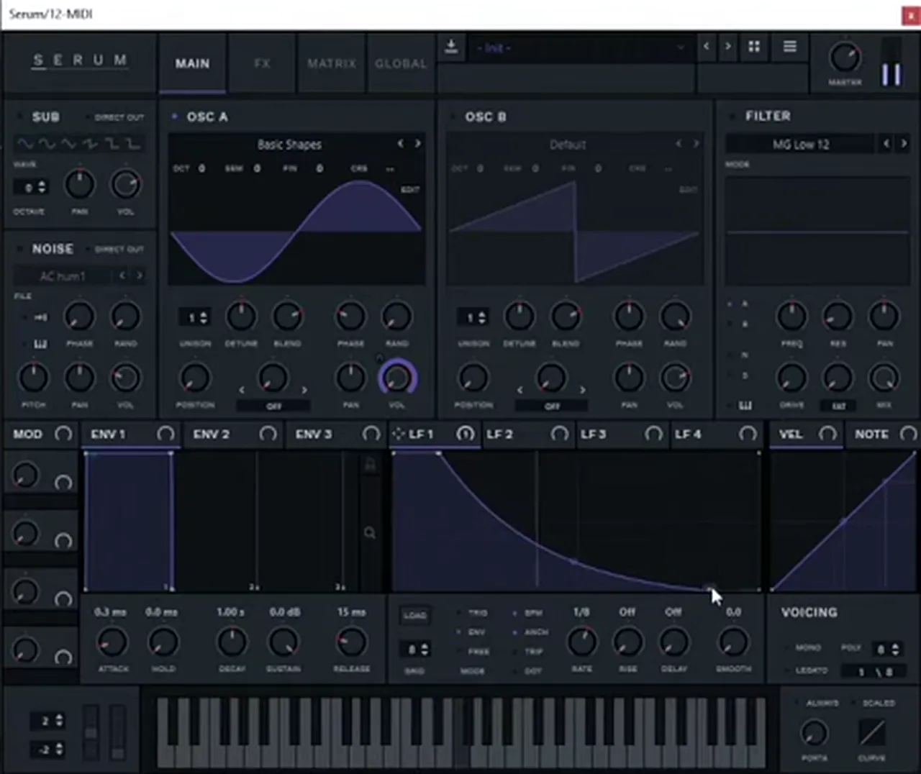Click the LFO GRID value stepper
Image resolution: width=921 pixels, height=774 pixels.
[414, 650]
